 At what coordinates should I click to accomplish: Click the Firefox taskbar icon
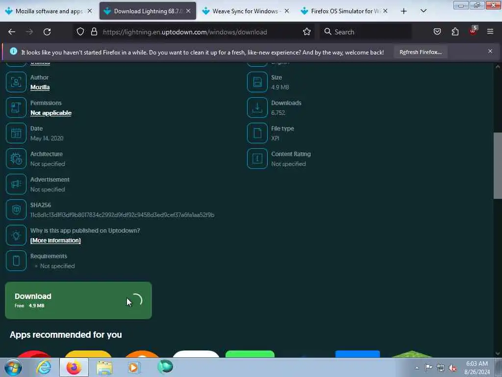pyautogui.click(x=74, y=367)
